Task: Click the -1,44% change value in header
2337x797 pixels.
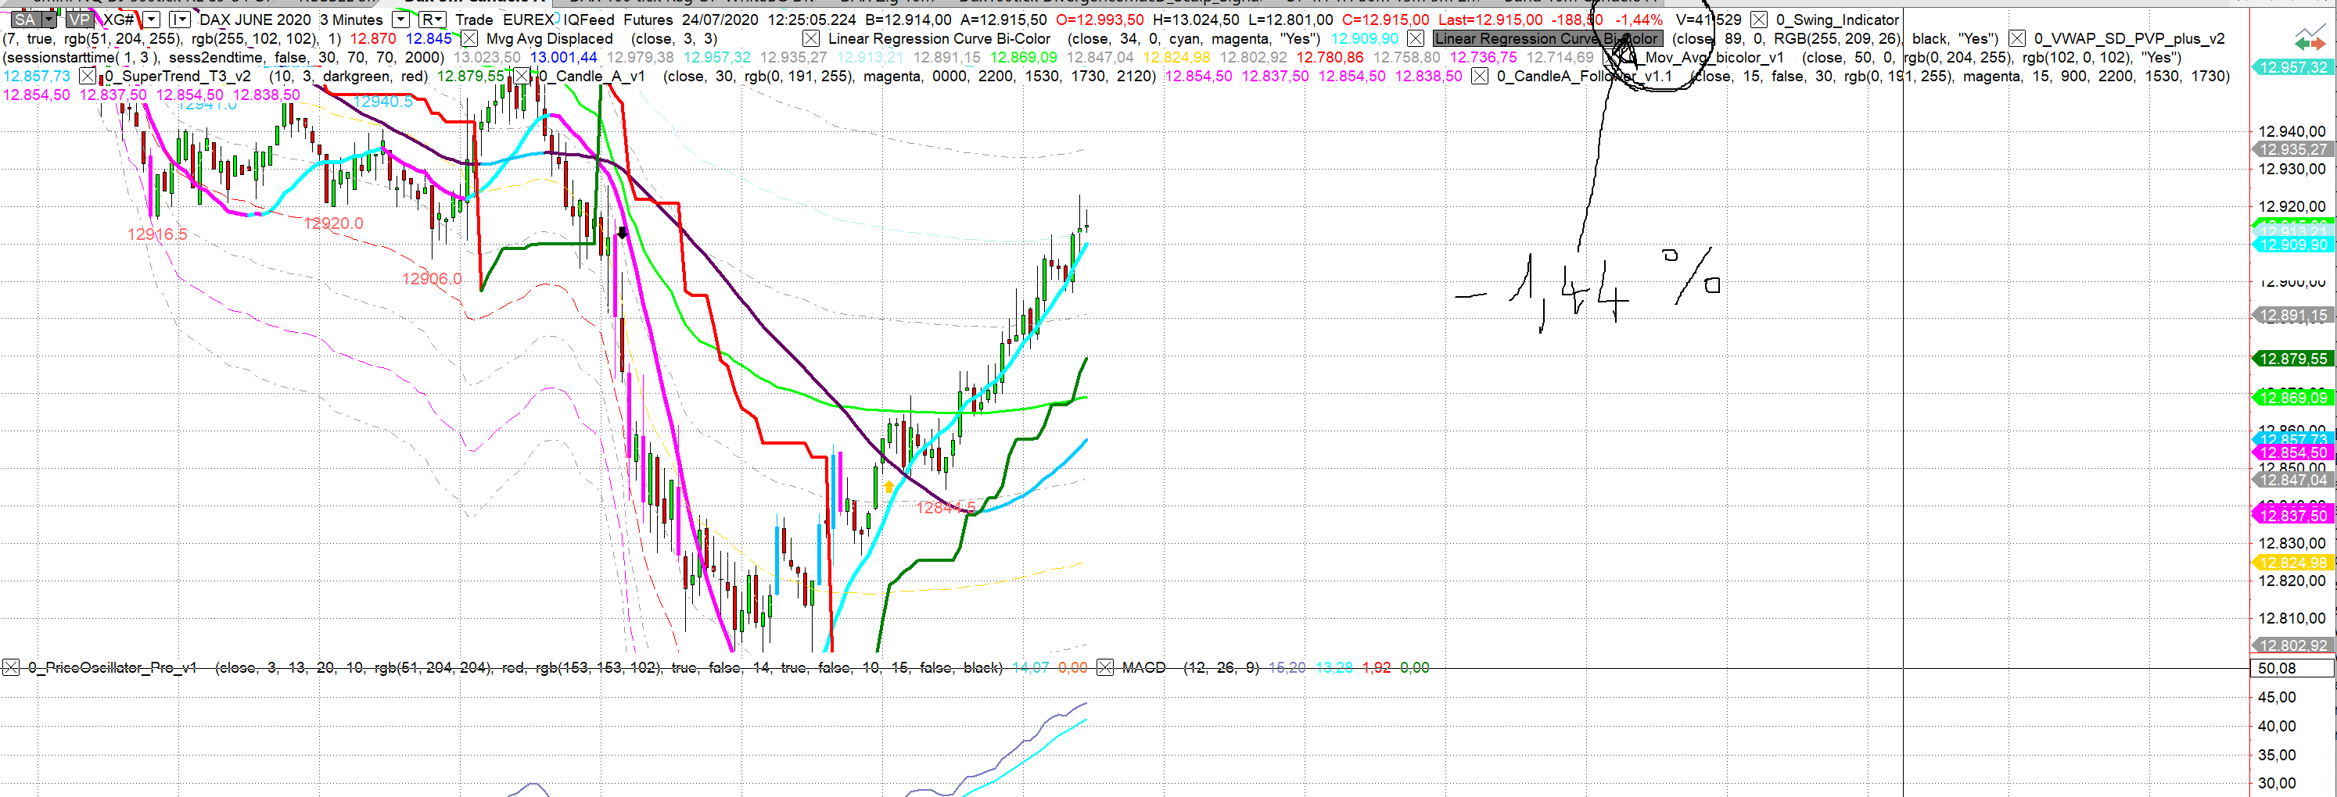Action: click(1639, 19)
